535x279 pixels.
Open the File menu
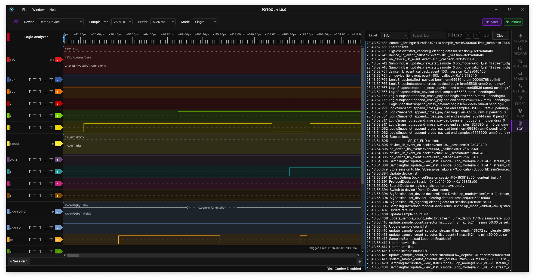25,10
